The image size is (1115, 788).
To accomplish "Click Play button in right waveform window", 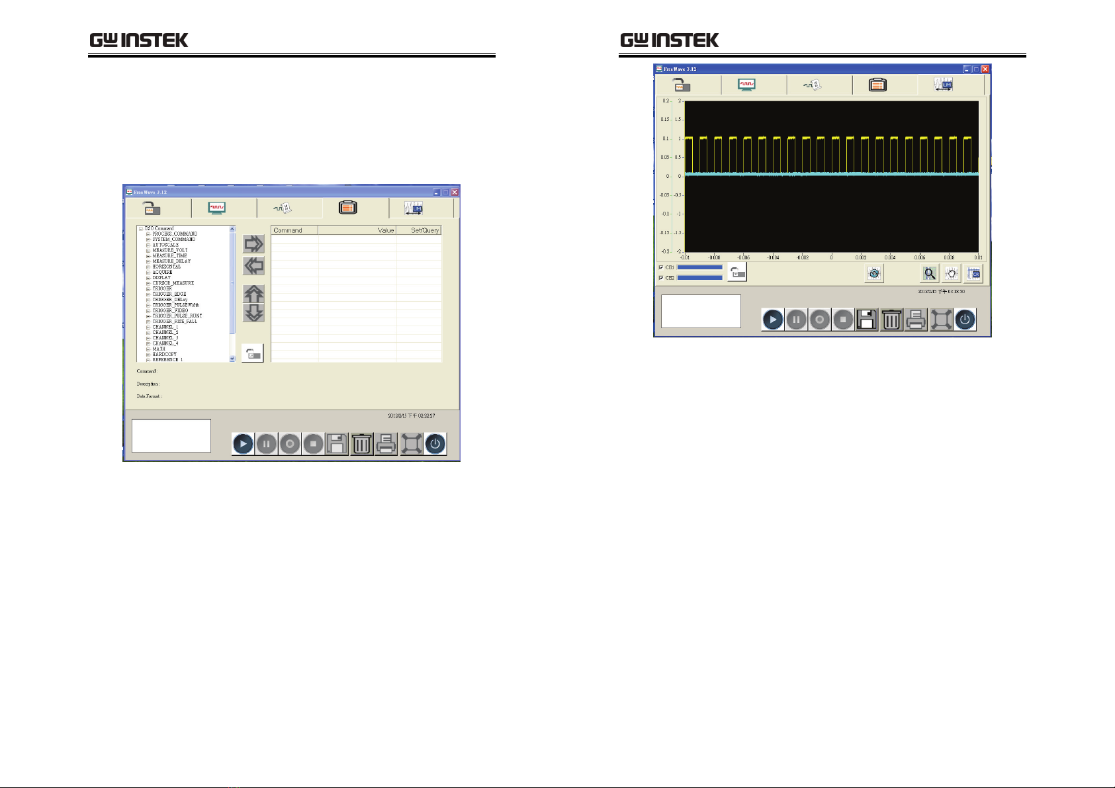I will (773, 320).
